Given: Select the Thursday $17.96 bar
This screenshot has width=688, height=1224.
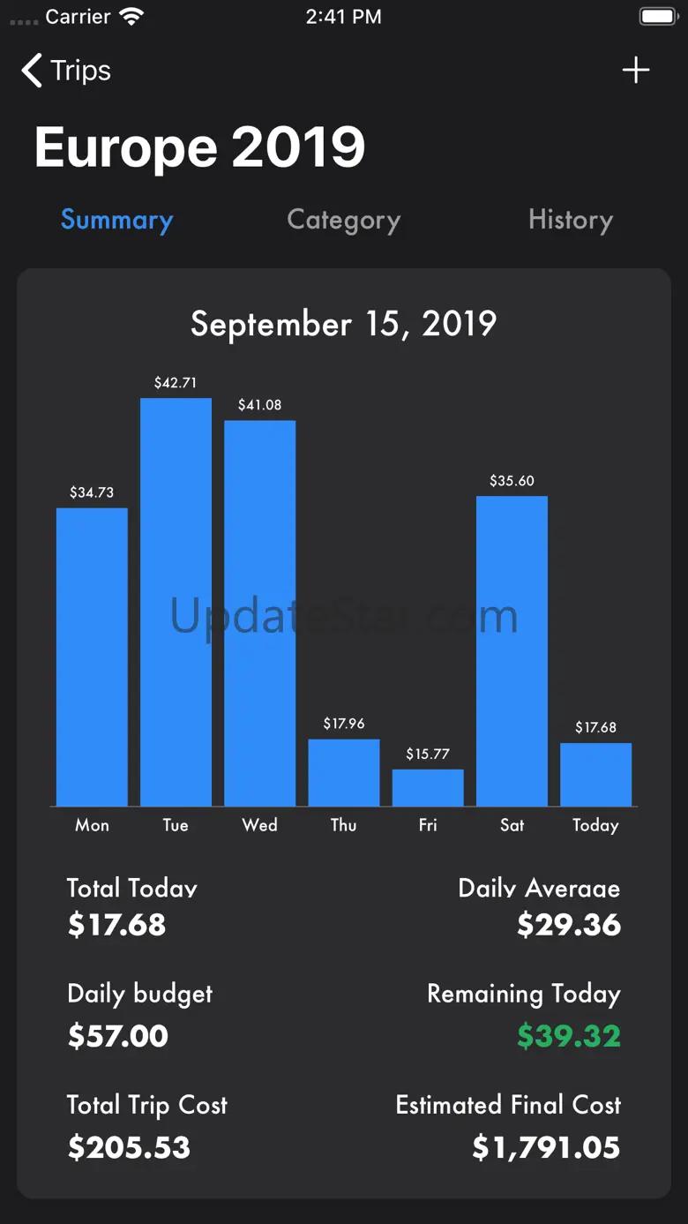Looking at the screenshot, I should tap(343, 772).
